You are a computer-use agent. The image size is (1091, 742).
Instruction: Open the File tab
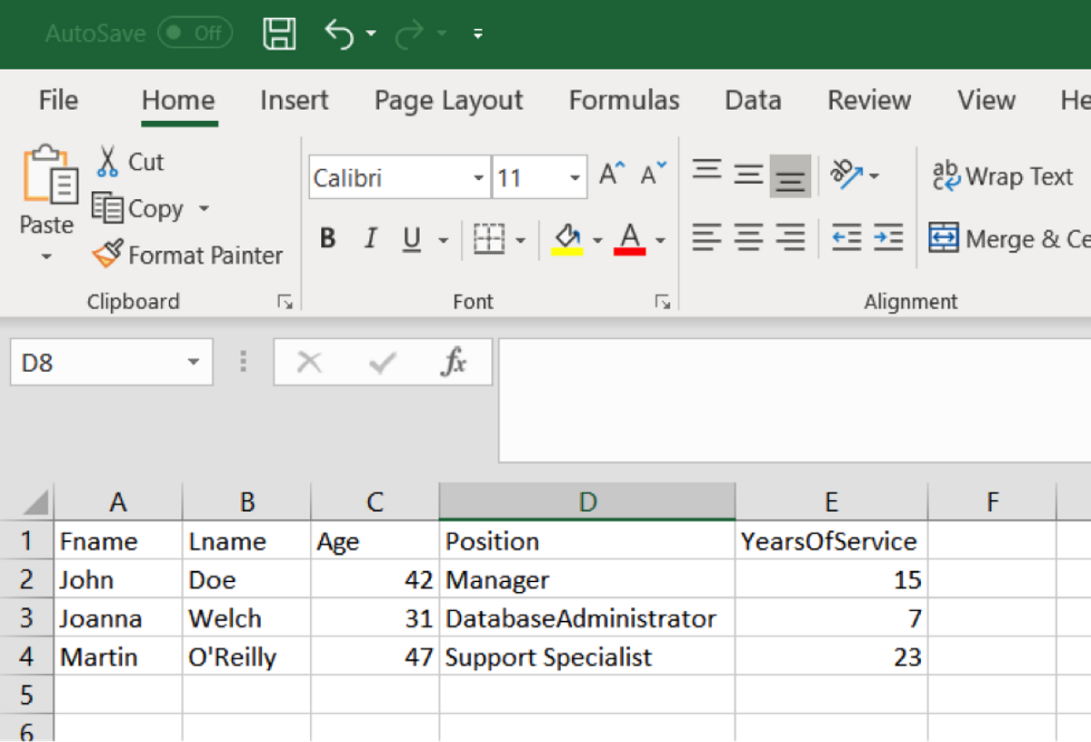(58, 100)
